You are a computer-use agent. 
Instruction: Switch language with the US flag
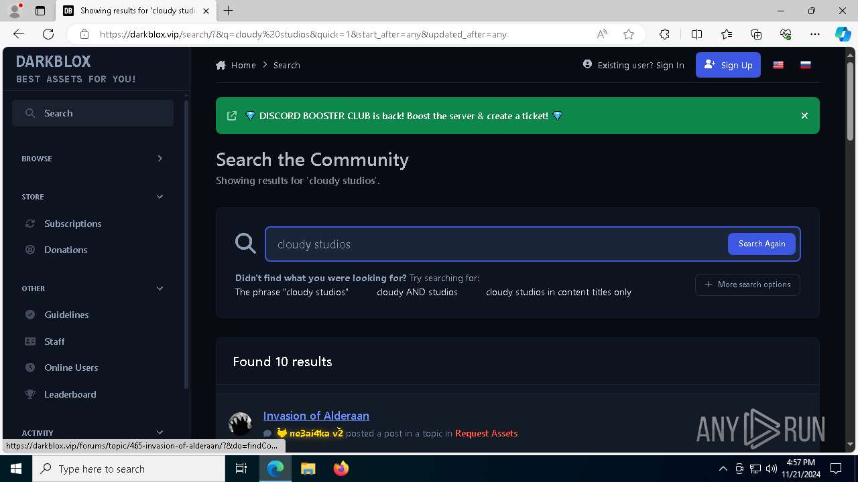pyautogui.click(x=778, y=65)
